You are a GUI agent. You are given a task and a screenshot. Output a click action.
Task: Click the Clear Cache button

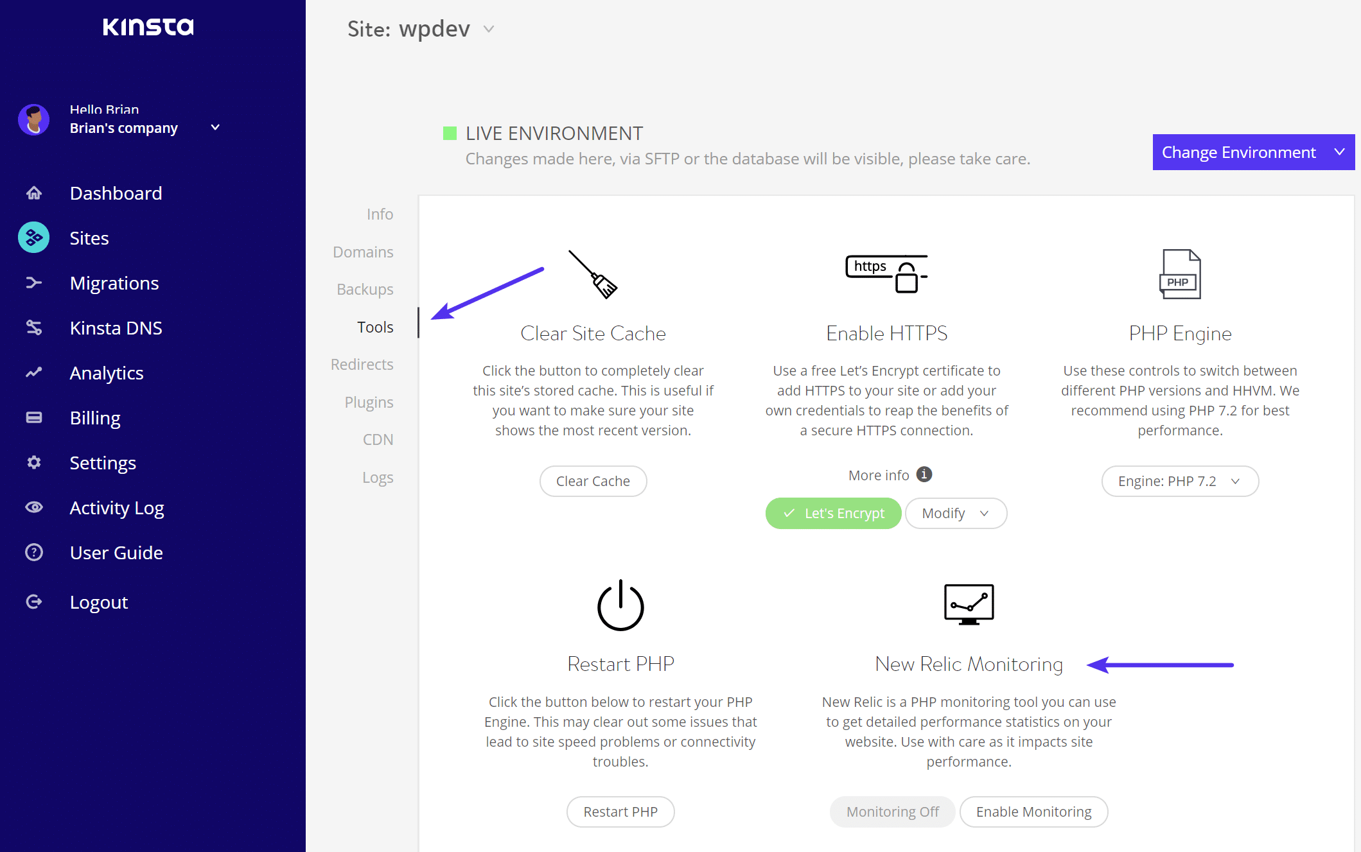[x=593, y=481]
